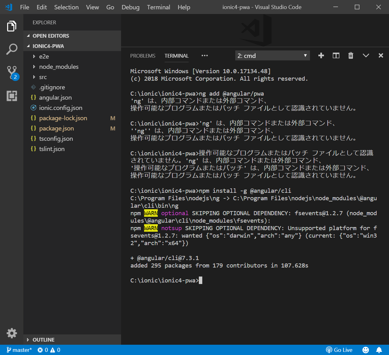Click the M status badge beside package-lock.json
This screenshot has height=355, width=389.
coord(113,118)
